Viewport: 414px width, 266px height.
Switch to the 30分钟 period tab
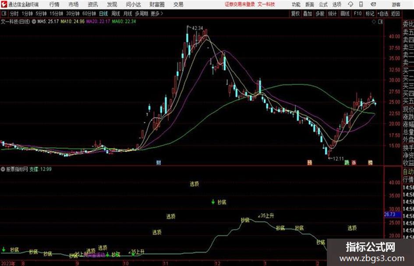click(x=73, y=14)
